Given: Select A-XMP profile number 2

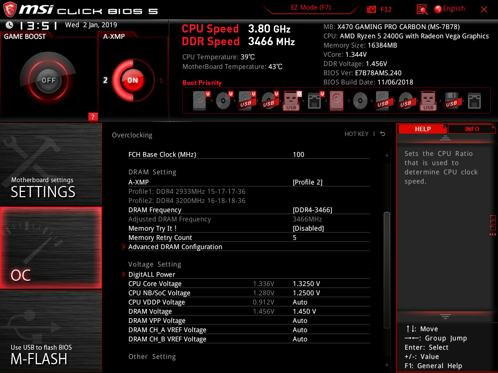Looking at the screenshot, I should [x=105, y=80].
